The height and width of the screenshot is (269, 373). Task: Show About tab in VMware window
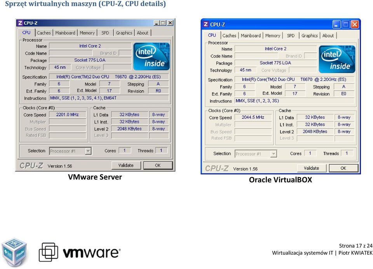point(143,33)
